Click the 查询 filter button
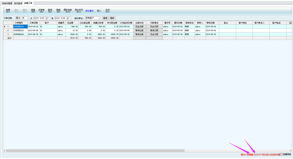Screen dimensions: 293x159 coord(105,18)
